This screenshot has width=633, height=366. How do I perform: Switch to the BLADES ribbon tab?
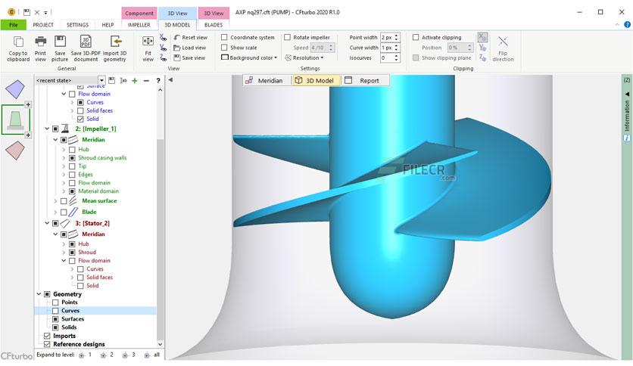pyautogui.click(x=214, y=25)
